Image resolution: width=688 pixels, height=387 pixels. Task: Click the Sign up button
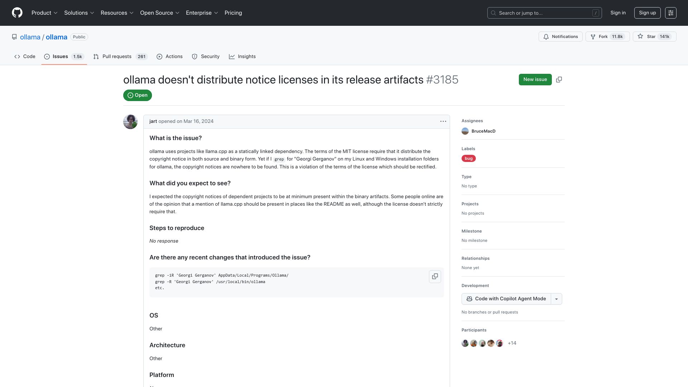pos(648,13)
